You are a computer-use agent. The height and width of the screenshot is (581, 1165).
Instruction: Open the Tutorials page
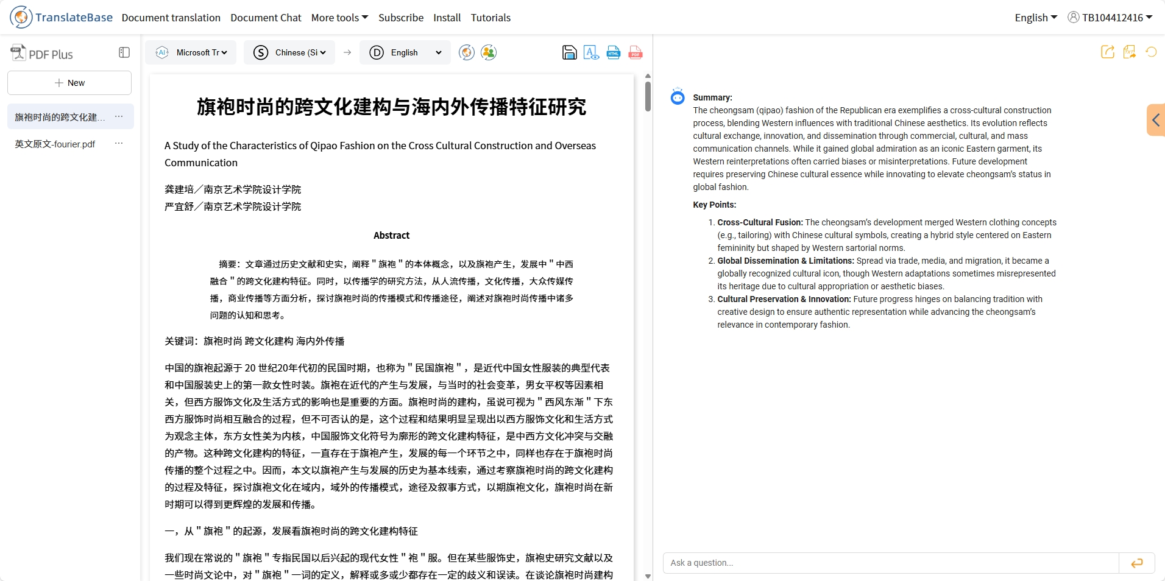click(x=490, y=18)
